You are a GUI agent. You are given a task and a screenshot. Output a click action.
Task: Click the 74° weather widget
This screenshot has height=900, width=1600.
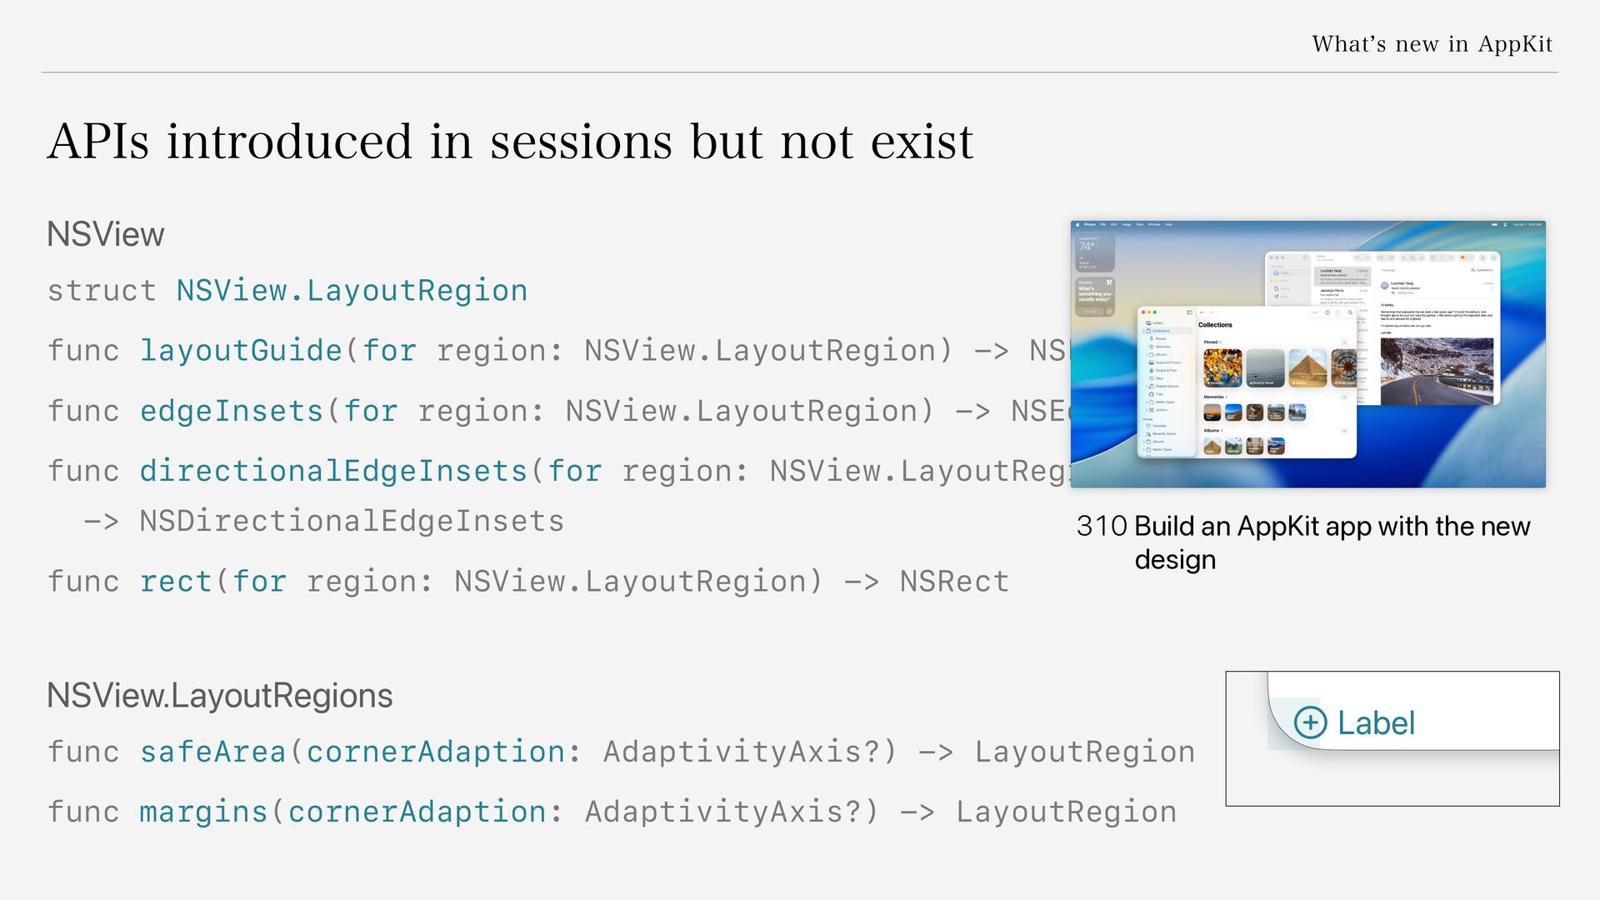coord(1094,252)
